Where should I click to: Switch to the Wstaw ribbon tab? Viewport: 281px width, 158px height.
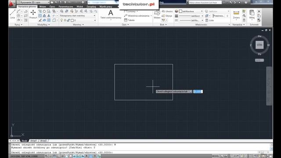click(43, 7)
